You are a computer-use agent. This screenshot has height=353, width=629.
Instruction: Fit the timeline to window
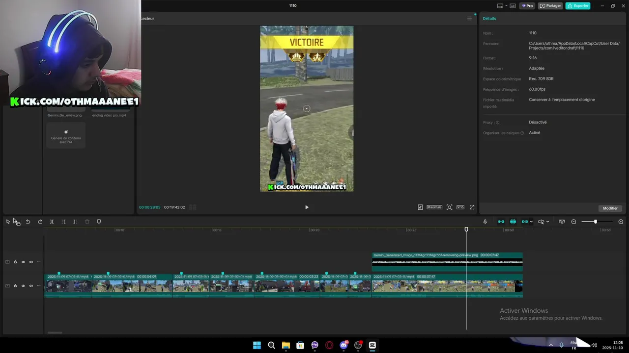pyautogui.click(x=562, y=222)
